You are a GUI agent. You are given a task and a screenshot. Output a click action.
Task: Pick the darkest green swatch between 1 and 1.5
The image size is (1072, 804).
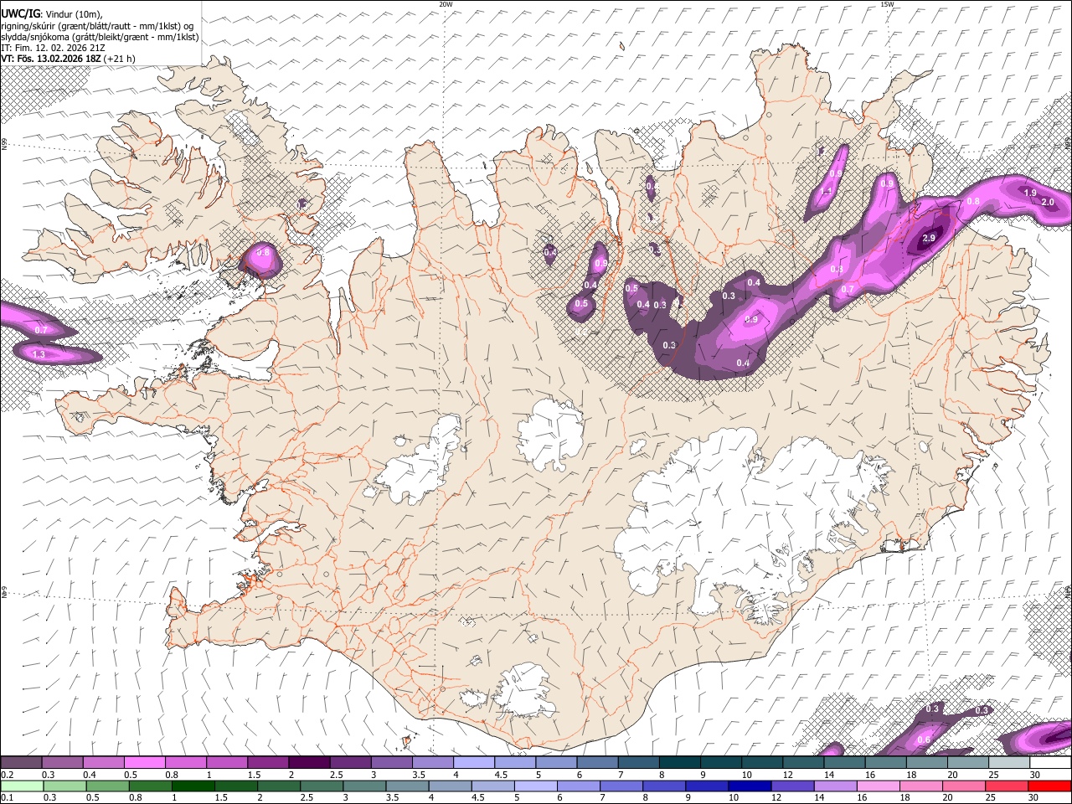(193, 786)
